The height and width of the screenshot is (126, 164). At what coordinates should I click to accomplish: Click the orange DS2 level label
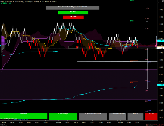coord(132,82)
